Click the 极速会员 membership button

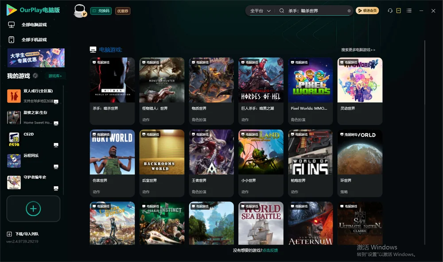tap(367, 11)
